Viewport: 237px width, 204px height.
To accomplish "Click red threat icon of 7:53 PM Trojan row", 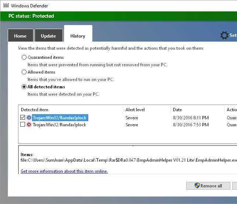I will (x=29, y=124).
